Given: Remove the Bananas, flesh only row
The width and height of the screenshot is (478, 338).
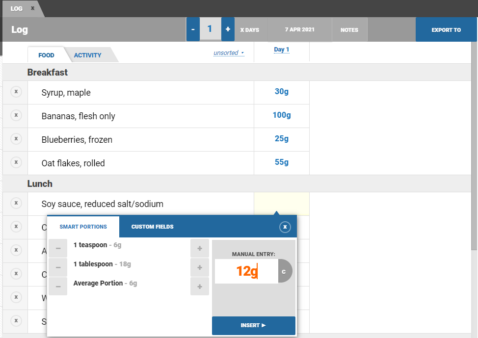Looking at the screenshot, I should (16, 115).
